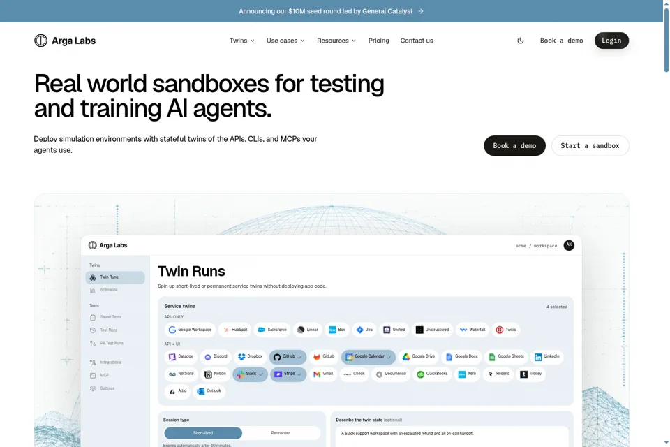
Task: Click the Book a demo header link
Action: click(x=561, y=41)
